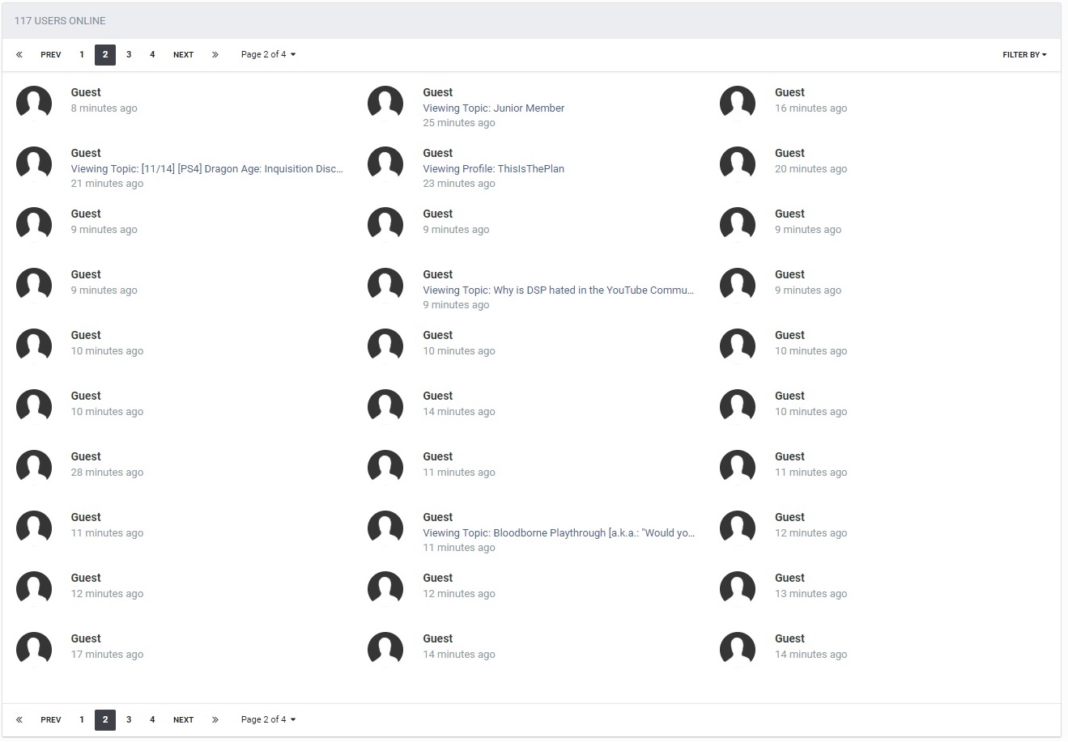Screen dimensions: 1068x742
Task: Click the '8 minutes ago' timestamp
Action: tap(104, 108)
